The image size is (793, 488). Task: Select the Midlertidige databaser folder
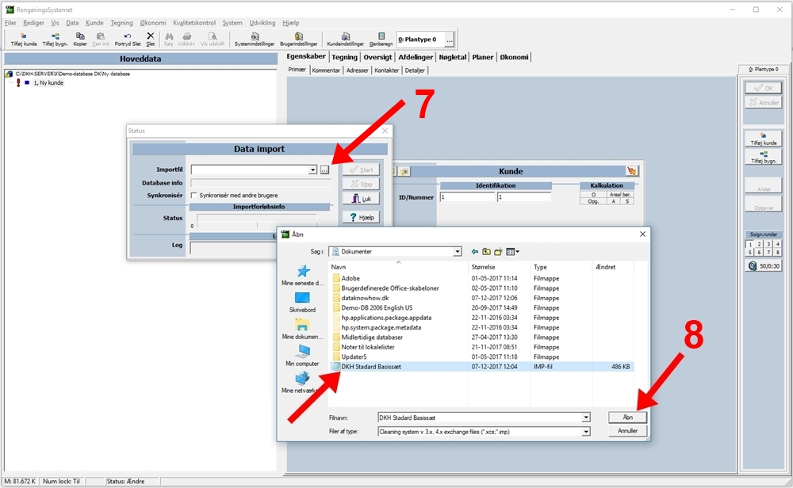[368, 337]
